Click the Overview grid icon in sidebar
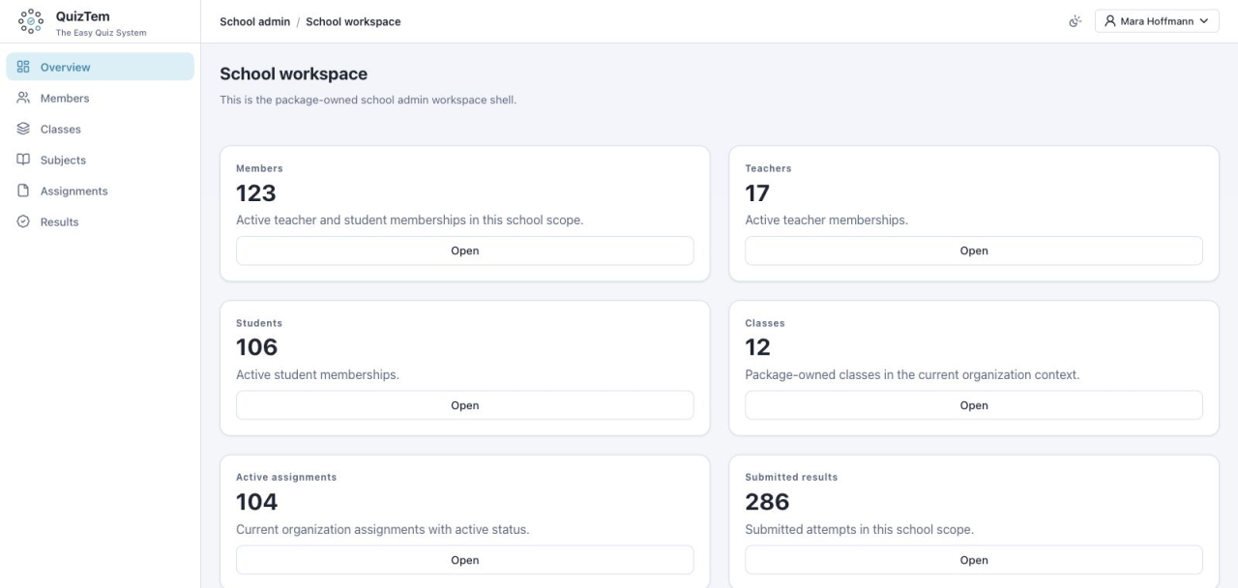This screenshot has width=1238, height=588. tap(24, 67)
